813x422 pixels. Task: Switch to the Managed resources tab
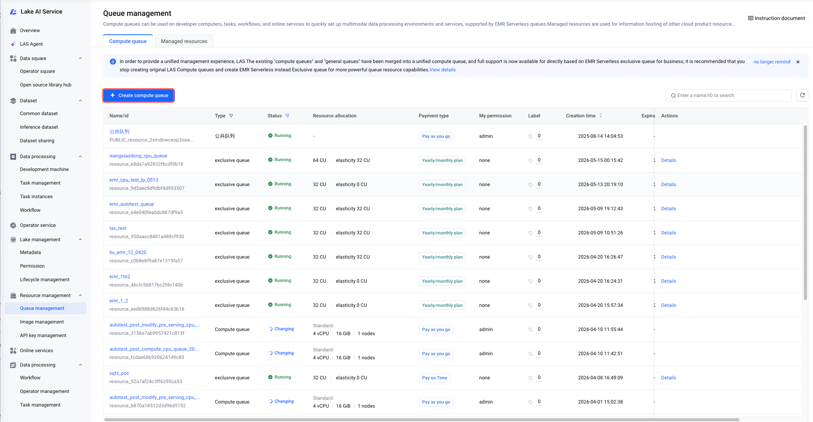(x=184, y=41)
